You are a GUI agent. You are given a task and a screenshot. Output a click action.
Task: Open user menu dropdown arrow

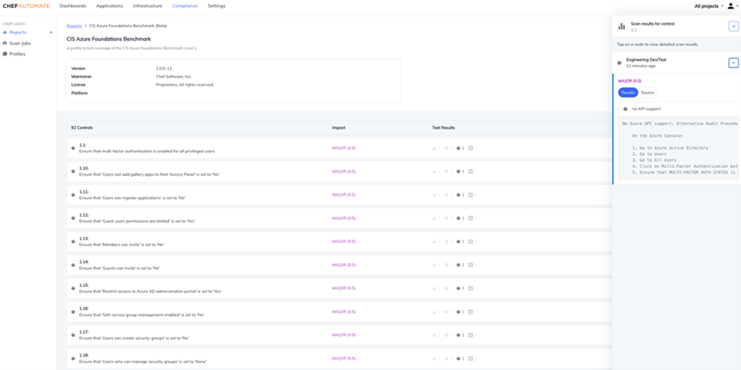click(737, 6)
